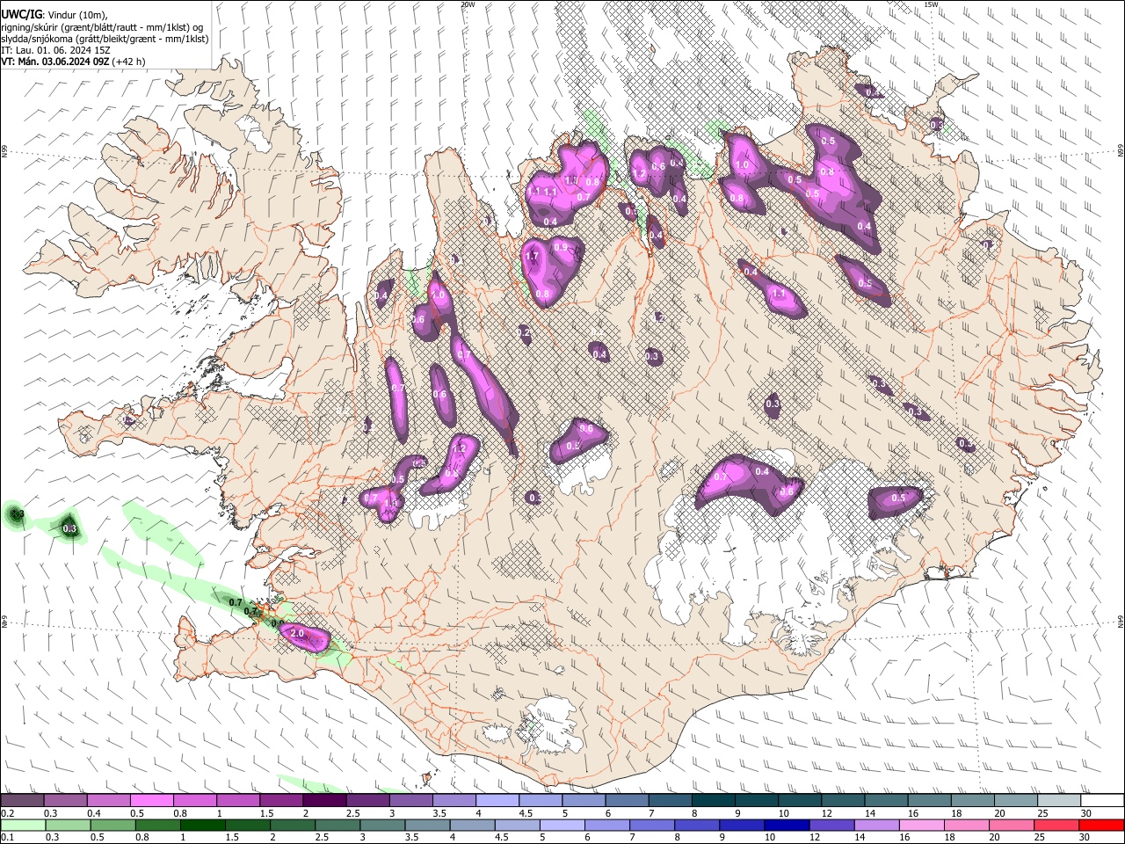Image resolution: width=1125 pixels, height=844 pixels.
Task: Click the dark green bottom-row swatch between 1 and 1.5
Action: (x=203, y=825)
